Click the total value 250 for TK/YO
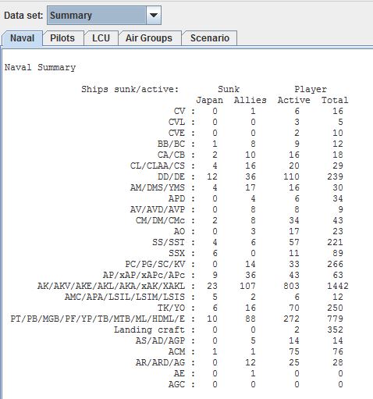 (335, 308)
